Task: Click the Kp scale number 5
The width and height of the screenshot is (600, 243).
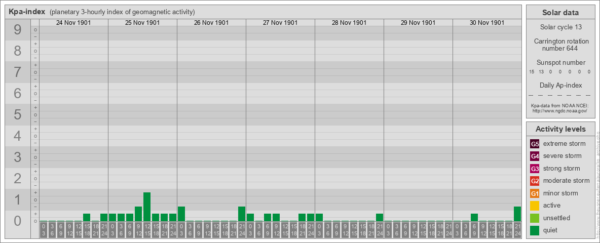Action: pos(18,114)
